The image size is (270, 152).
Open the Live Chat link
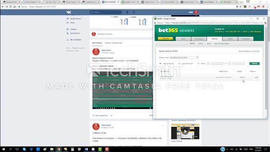pyautogui.click(x=219, y=32)
